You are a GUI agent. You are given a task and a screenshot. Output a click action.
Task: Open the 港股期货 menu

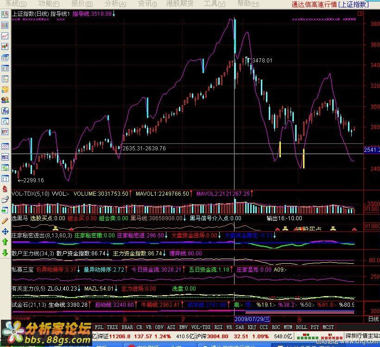pyautogui.click(x=180, y=4)
